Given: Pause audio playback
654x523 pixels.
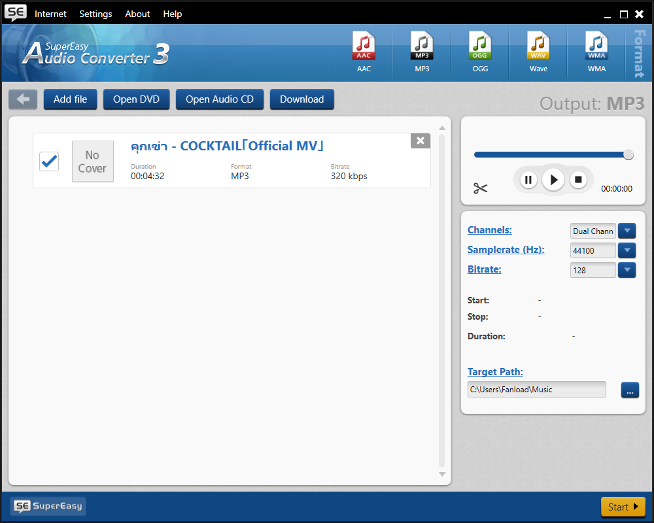Looking at the screenshot, I should click(x=528, y=180).
